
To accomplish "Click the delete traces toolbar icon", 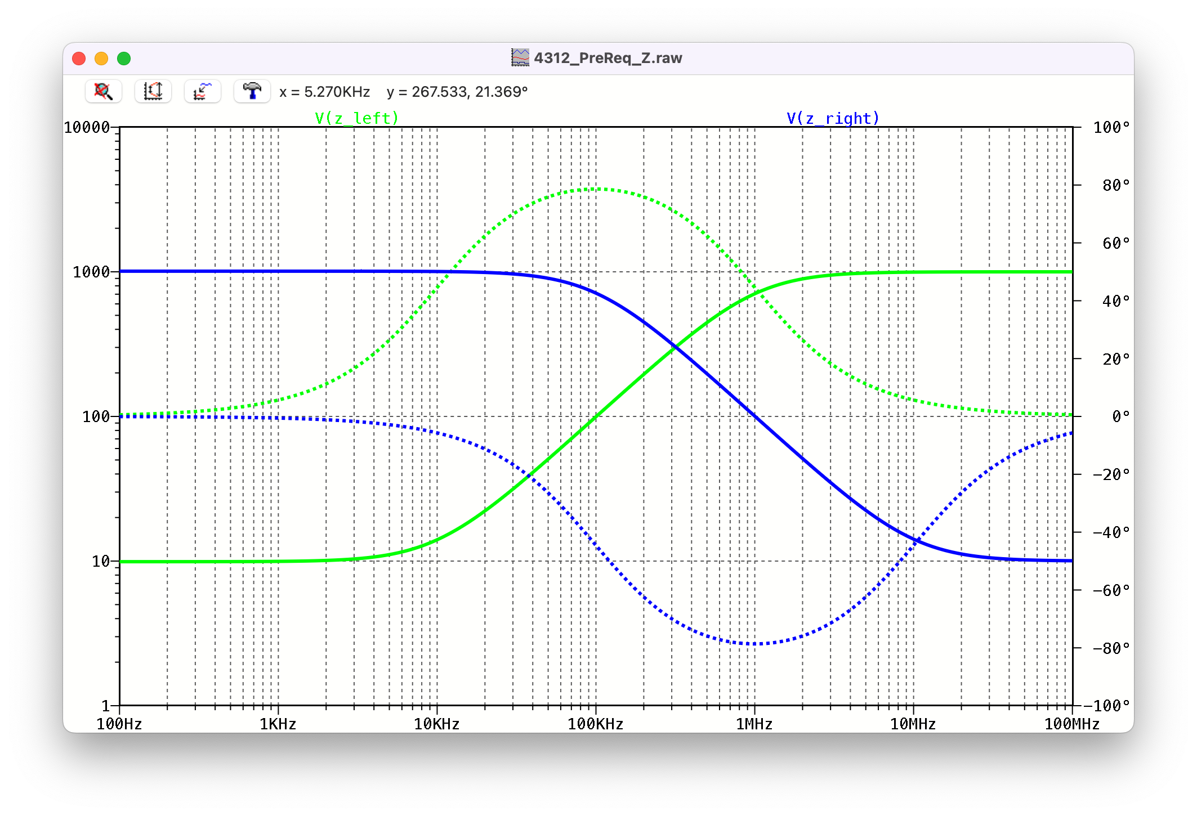I will (104, 91).
